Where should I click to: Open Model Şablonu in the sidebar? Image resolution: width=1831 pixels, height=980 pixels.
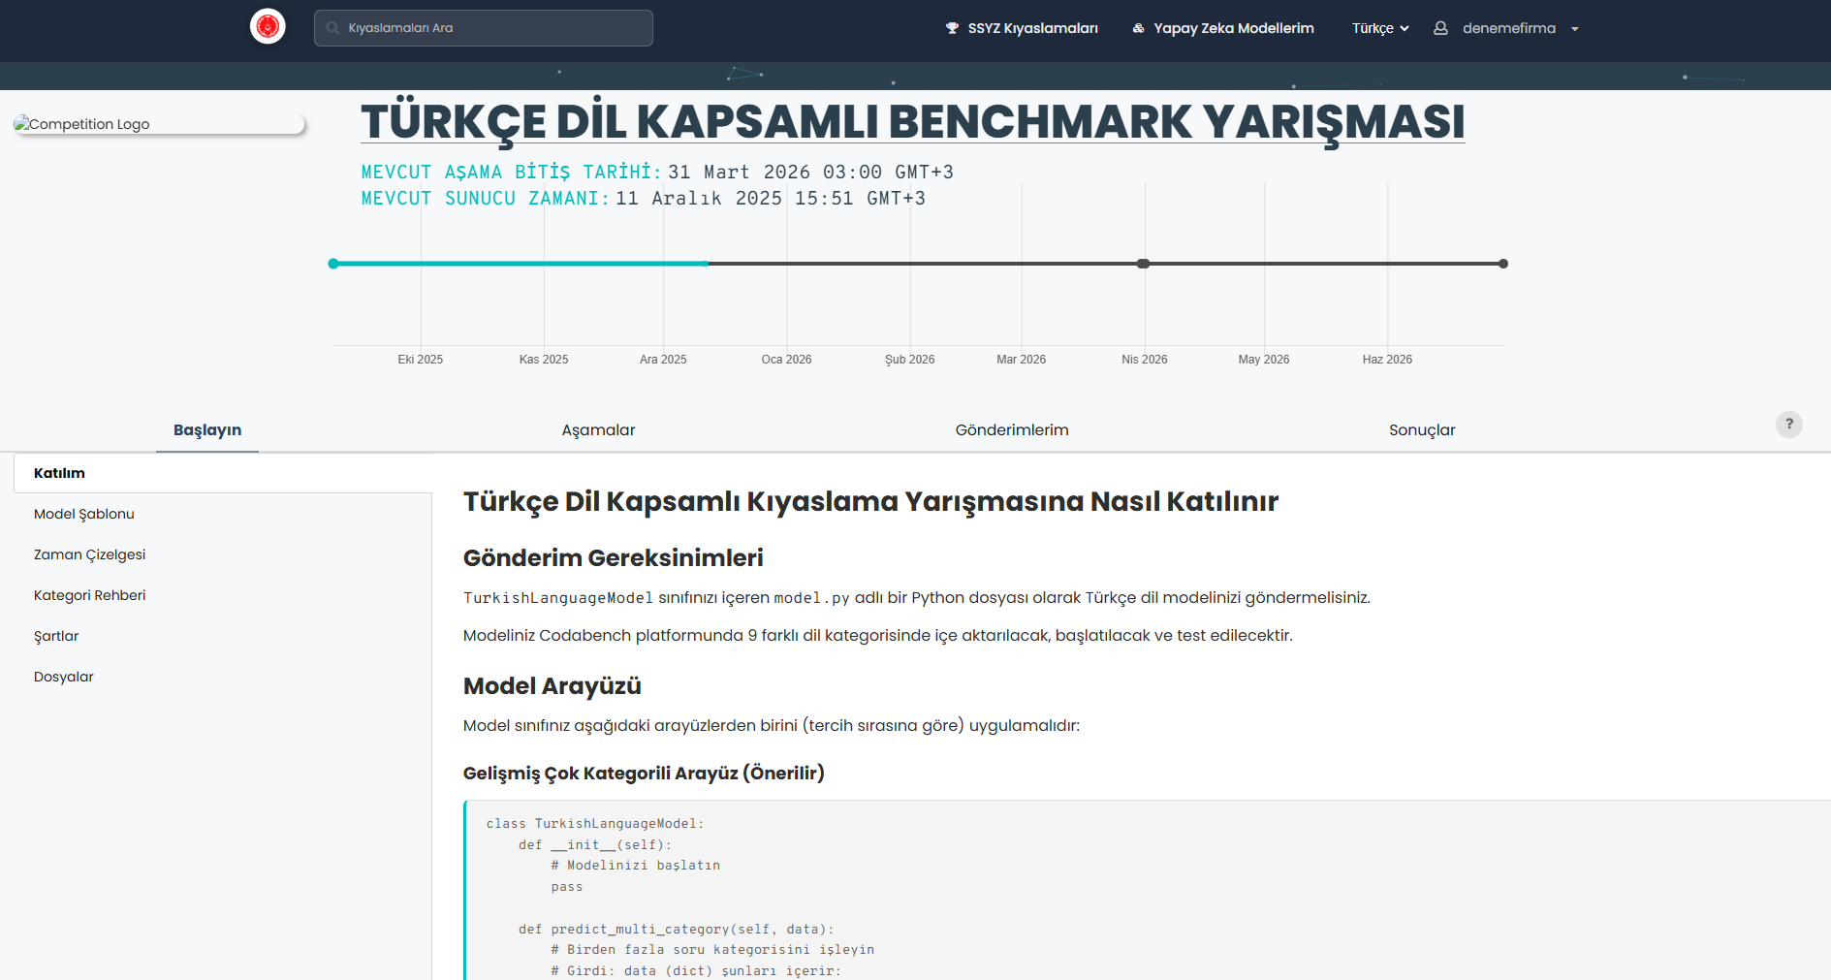tap(84, 514)
